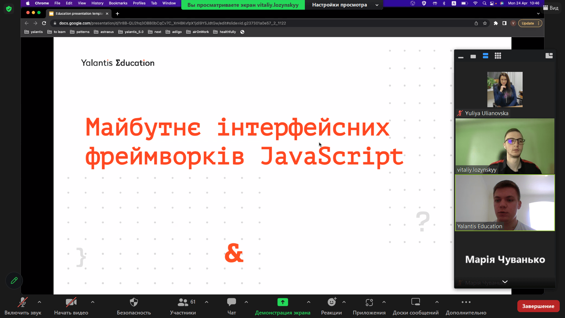Open the Chrome profile avatar V
The image size is (565, 318).
pos(513,23)
